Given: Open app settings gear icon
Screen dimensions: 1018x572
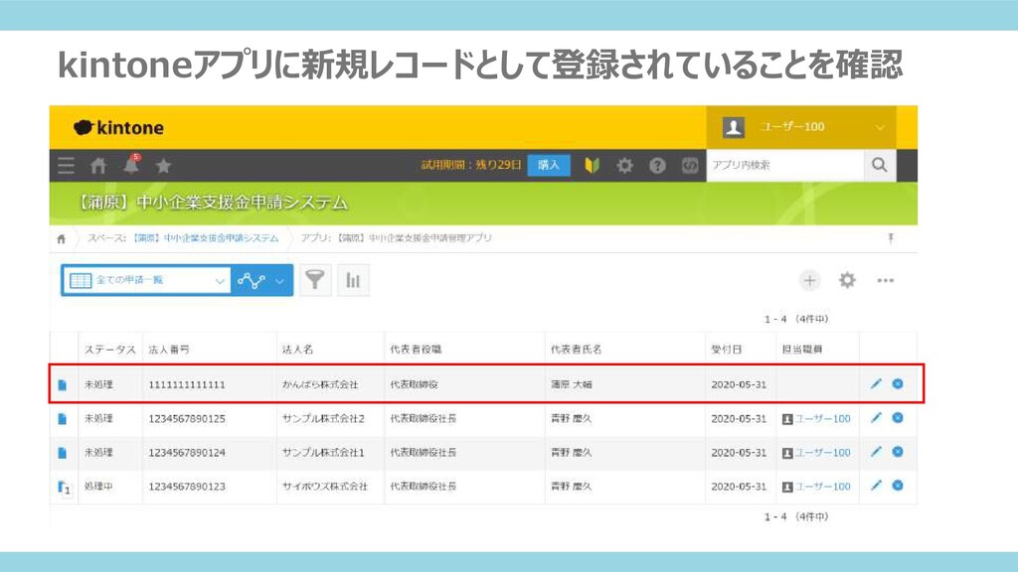Looking at the screenshot, I should point(847,280).
